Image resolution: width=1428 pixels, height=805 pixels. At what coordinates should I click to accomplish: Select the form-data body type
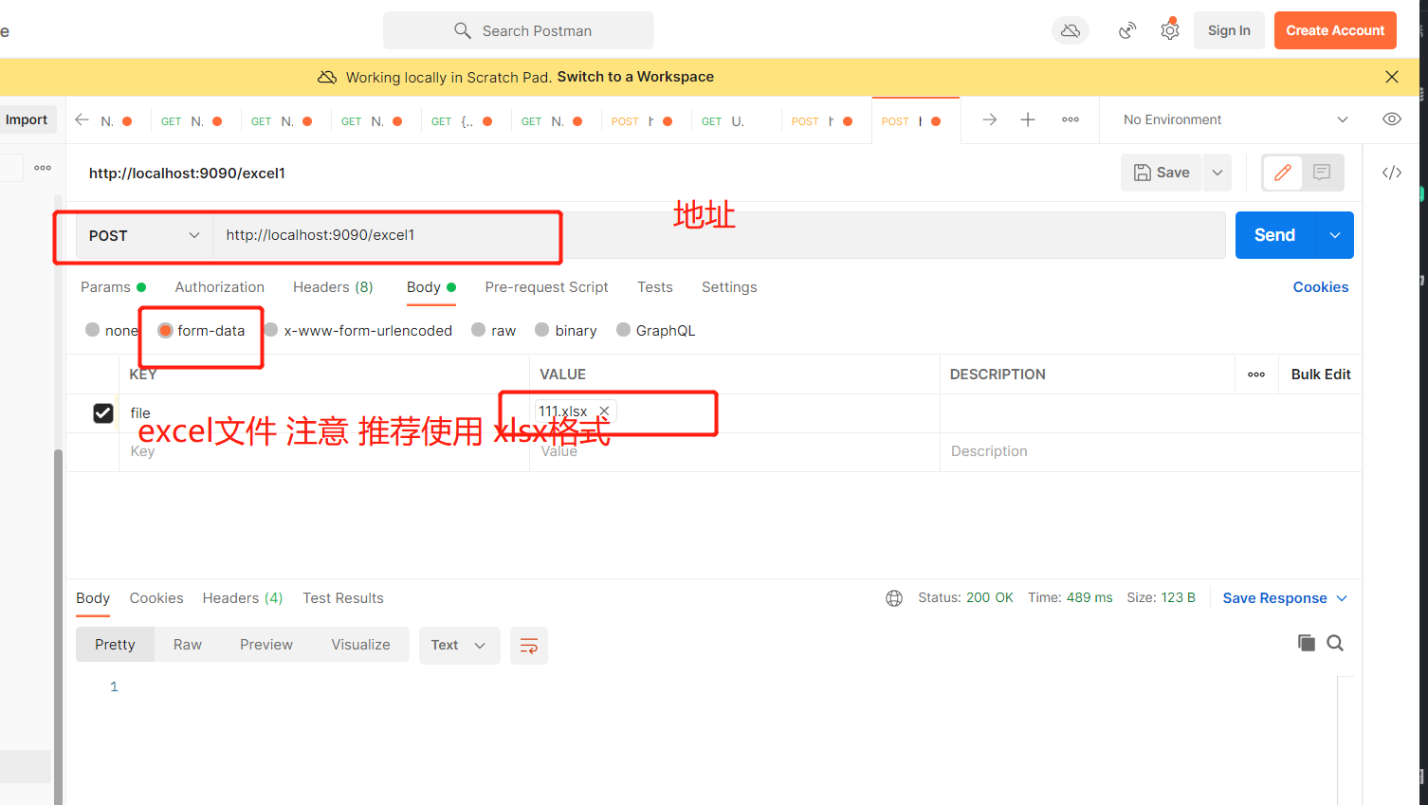166,330
